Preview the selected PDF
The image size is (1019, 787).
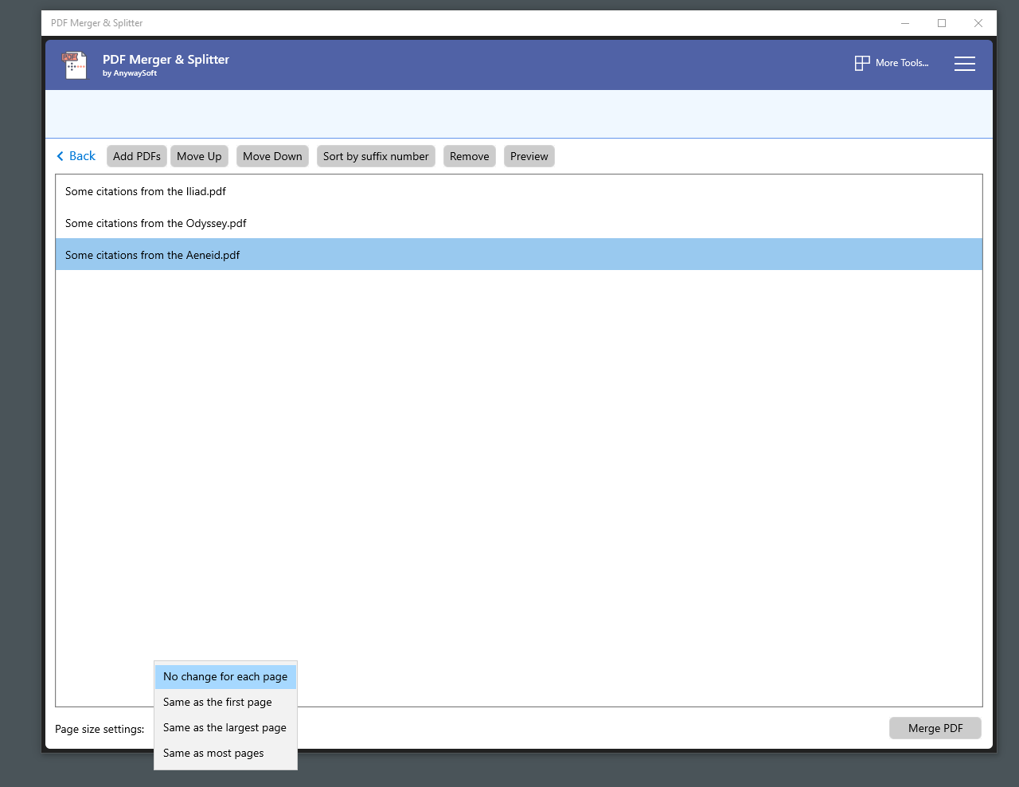coord(529,156)
